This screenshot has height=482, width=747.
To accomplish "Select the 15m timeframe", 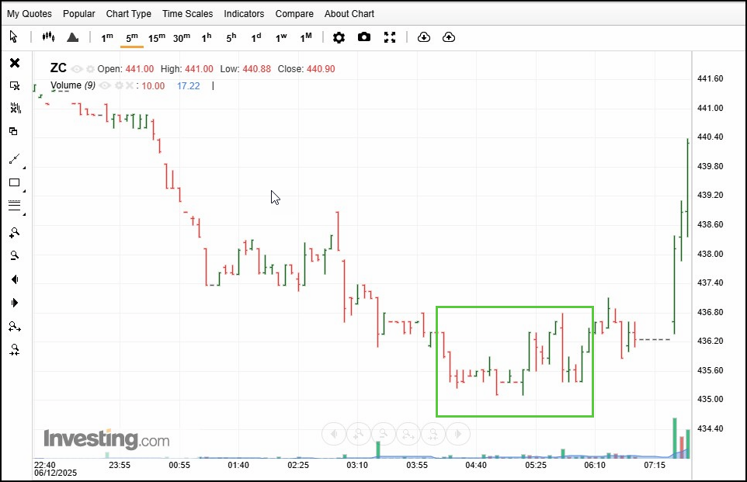I will click(157, 37).
